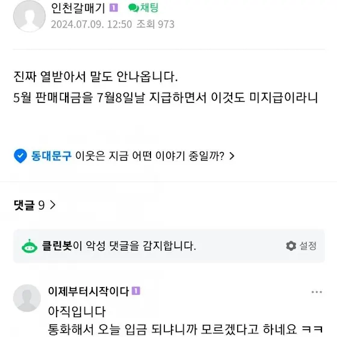Click the 클린봇이 악성 댓글을 감지합니다 banner
This screenshot has height=337, width=337.
tap(169, 246)
